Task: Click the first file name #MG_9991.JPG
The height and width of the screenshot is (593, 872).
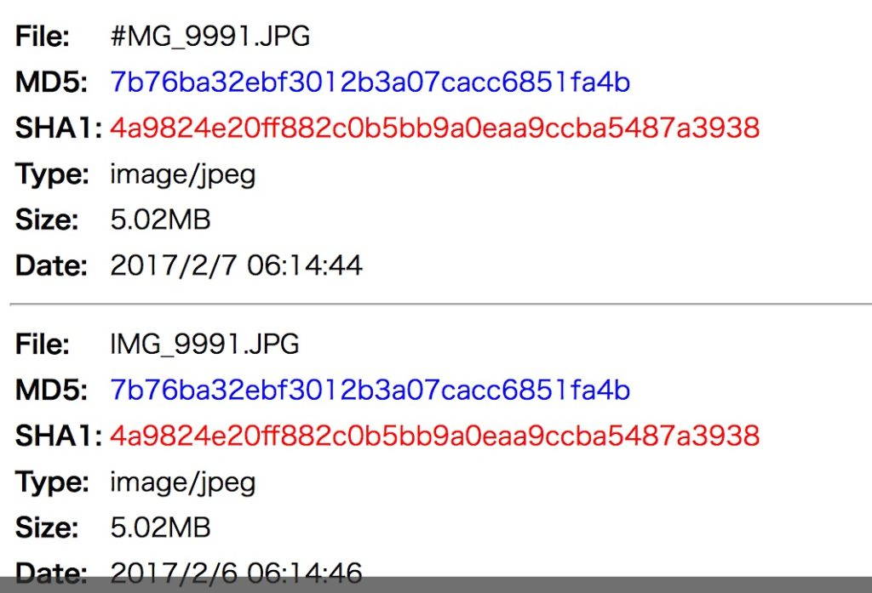Action: [x=210, y=37]
